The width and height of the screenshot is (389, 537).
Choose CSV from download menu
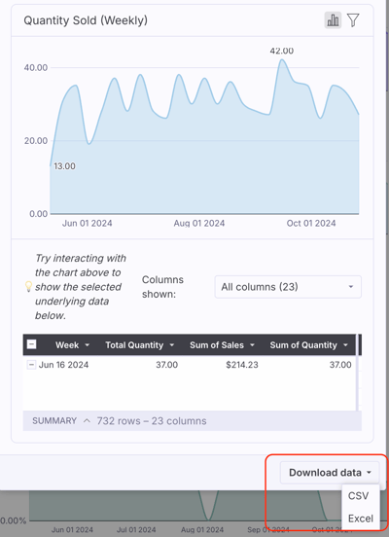358,495
